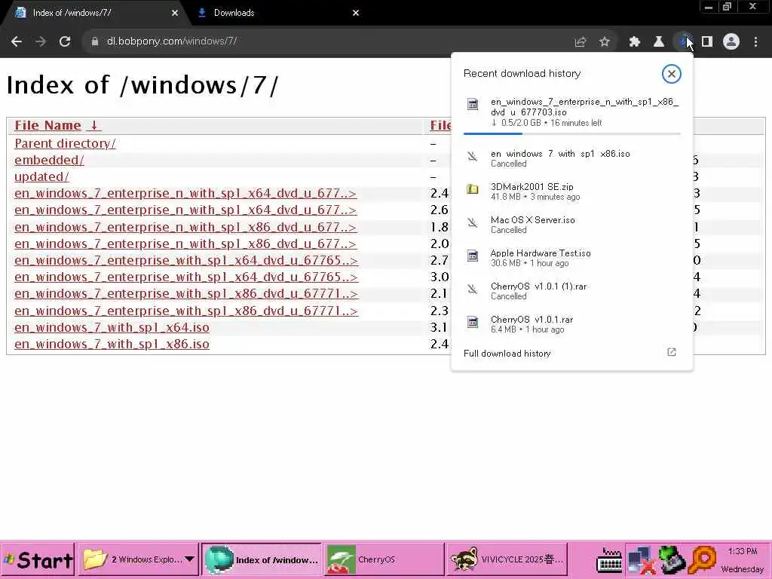Image resolution: width=772 pixels, height=579 pixels.
Task: Close the Index of /windows/7/ tab
Action: (175, 14)
